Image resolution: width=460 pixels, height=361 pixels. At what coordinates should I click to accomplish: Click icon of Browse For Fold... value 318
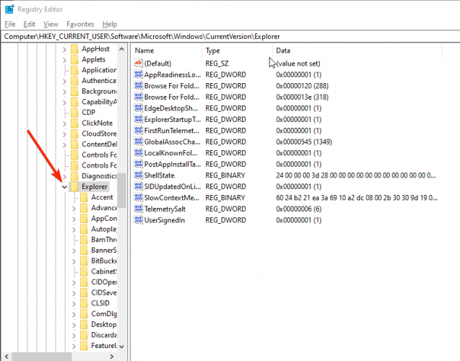(x=138, y=97)
